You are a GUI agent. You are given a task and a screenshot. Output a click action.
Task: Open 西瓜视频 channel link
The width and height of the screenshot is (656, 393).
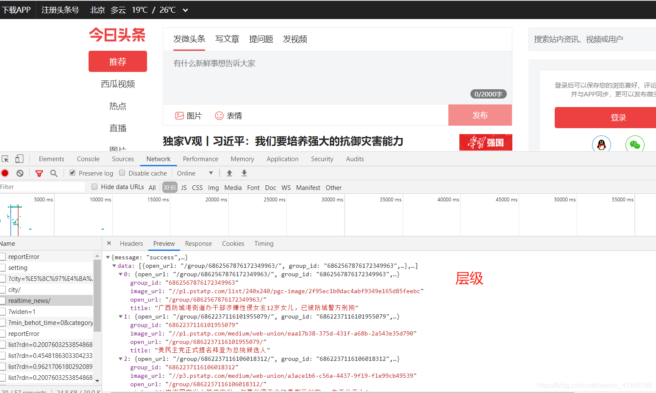coord(118,84)
